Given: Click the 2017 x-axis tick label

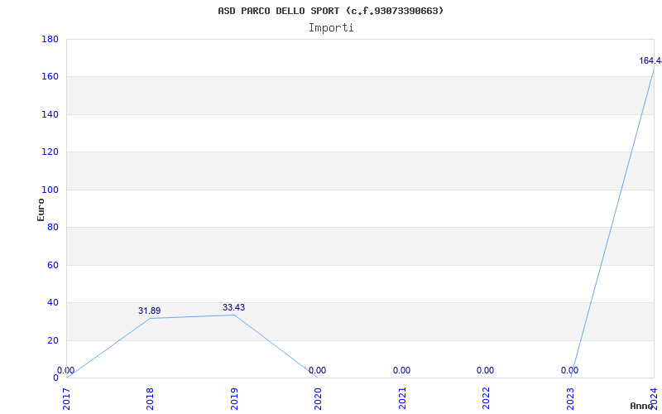Looking at the screenshot, I should click(x=66, y=398).
